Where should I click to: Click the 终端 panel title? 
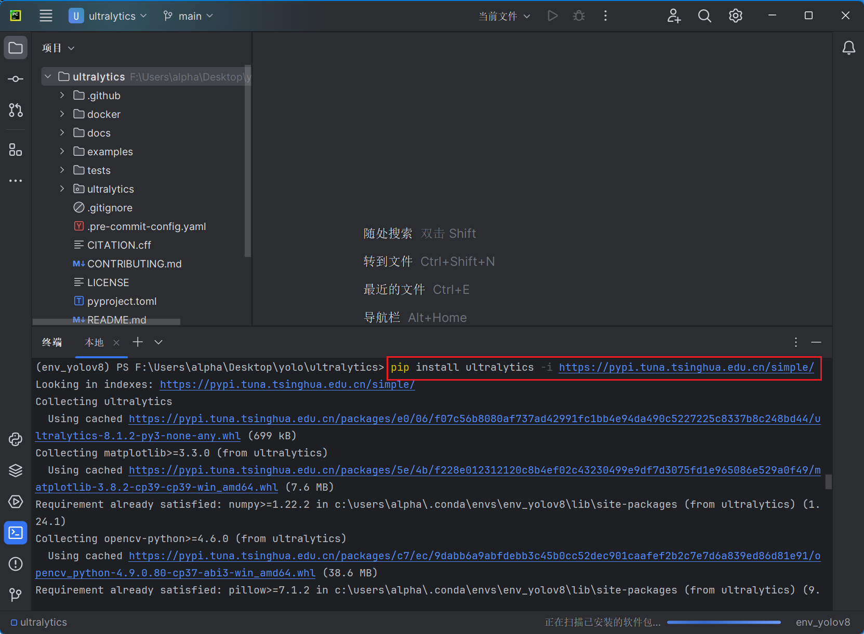[x=52, y=342]
